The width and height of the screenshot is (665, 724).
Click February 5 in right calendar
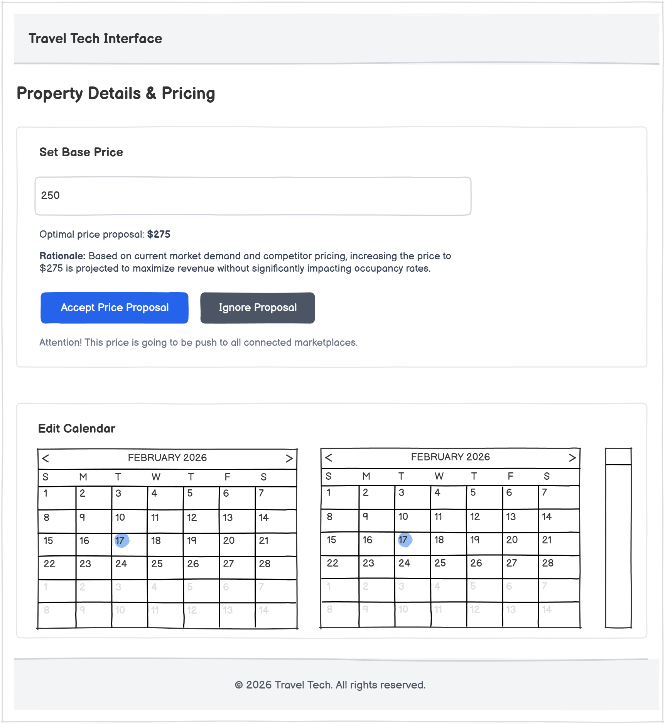pos(484,497)
